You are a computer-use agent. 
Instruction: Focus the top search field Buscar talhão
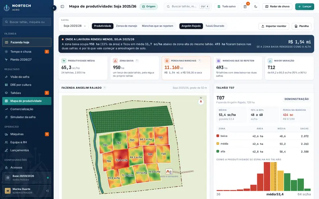(x=187, y=6)
